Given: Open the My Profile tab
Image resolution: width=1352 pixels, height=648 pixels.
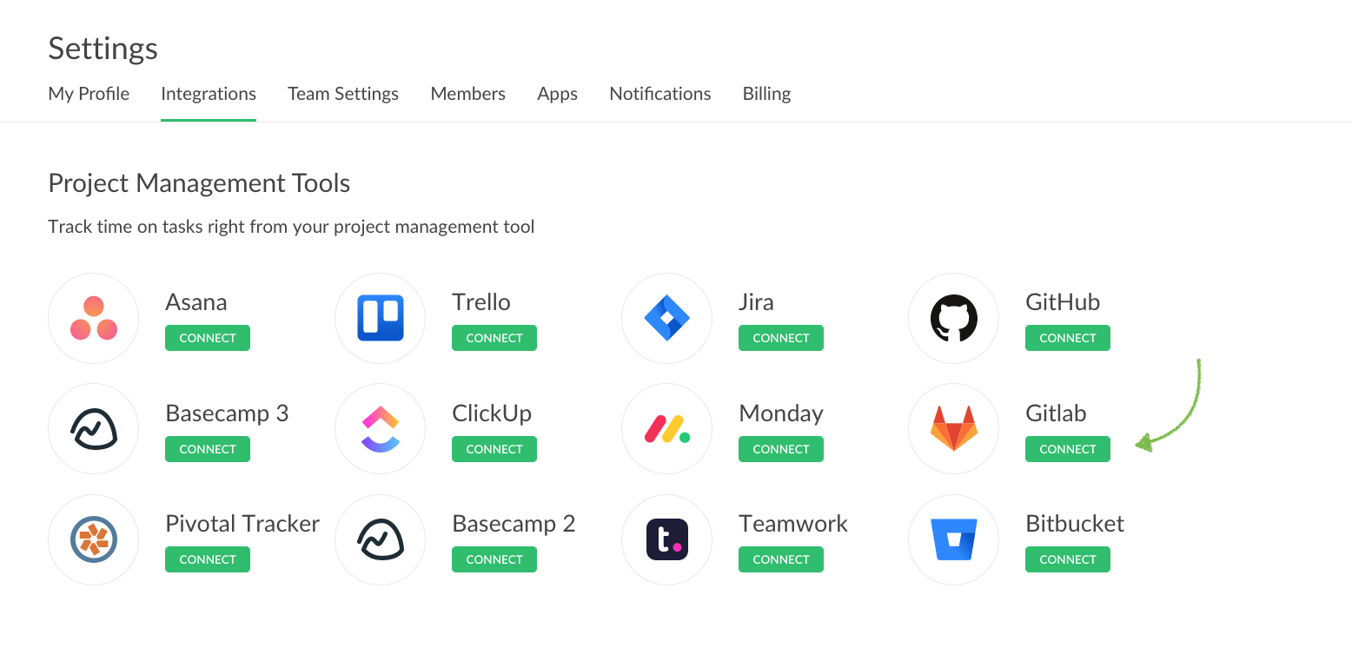Looking at the screenshot, I should (x=89, y=94).
